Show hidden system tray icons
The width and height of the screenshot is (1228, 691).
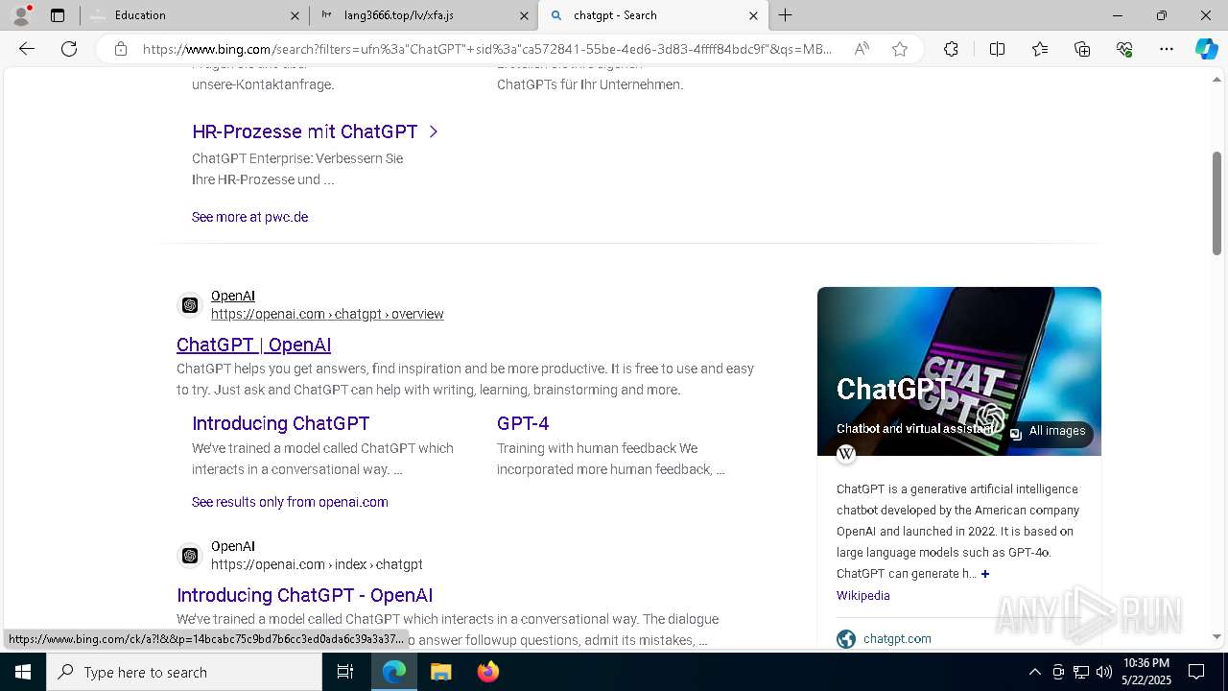point(1034,672)
